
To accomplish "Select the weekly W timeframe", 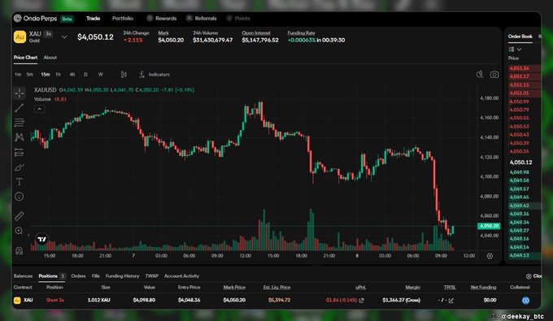I will coord(101,74).
